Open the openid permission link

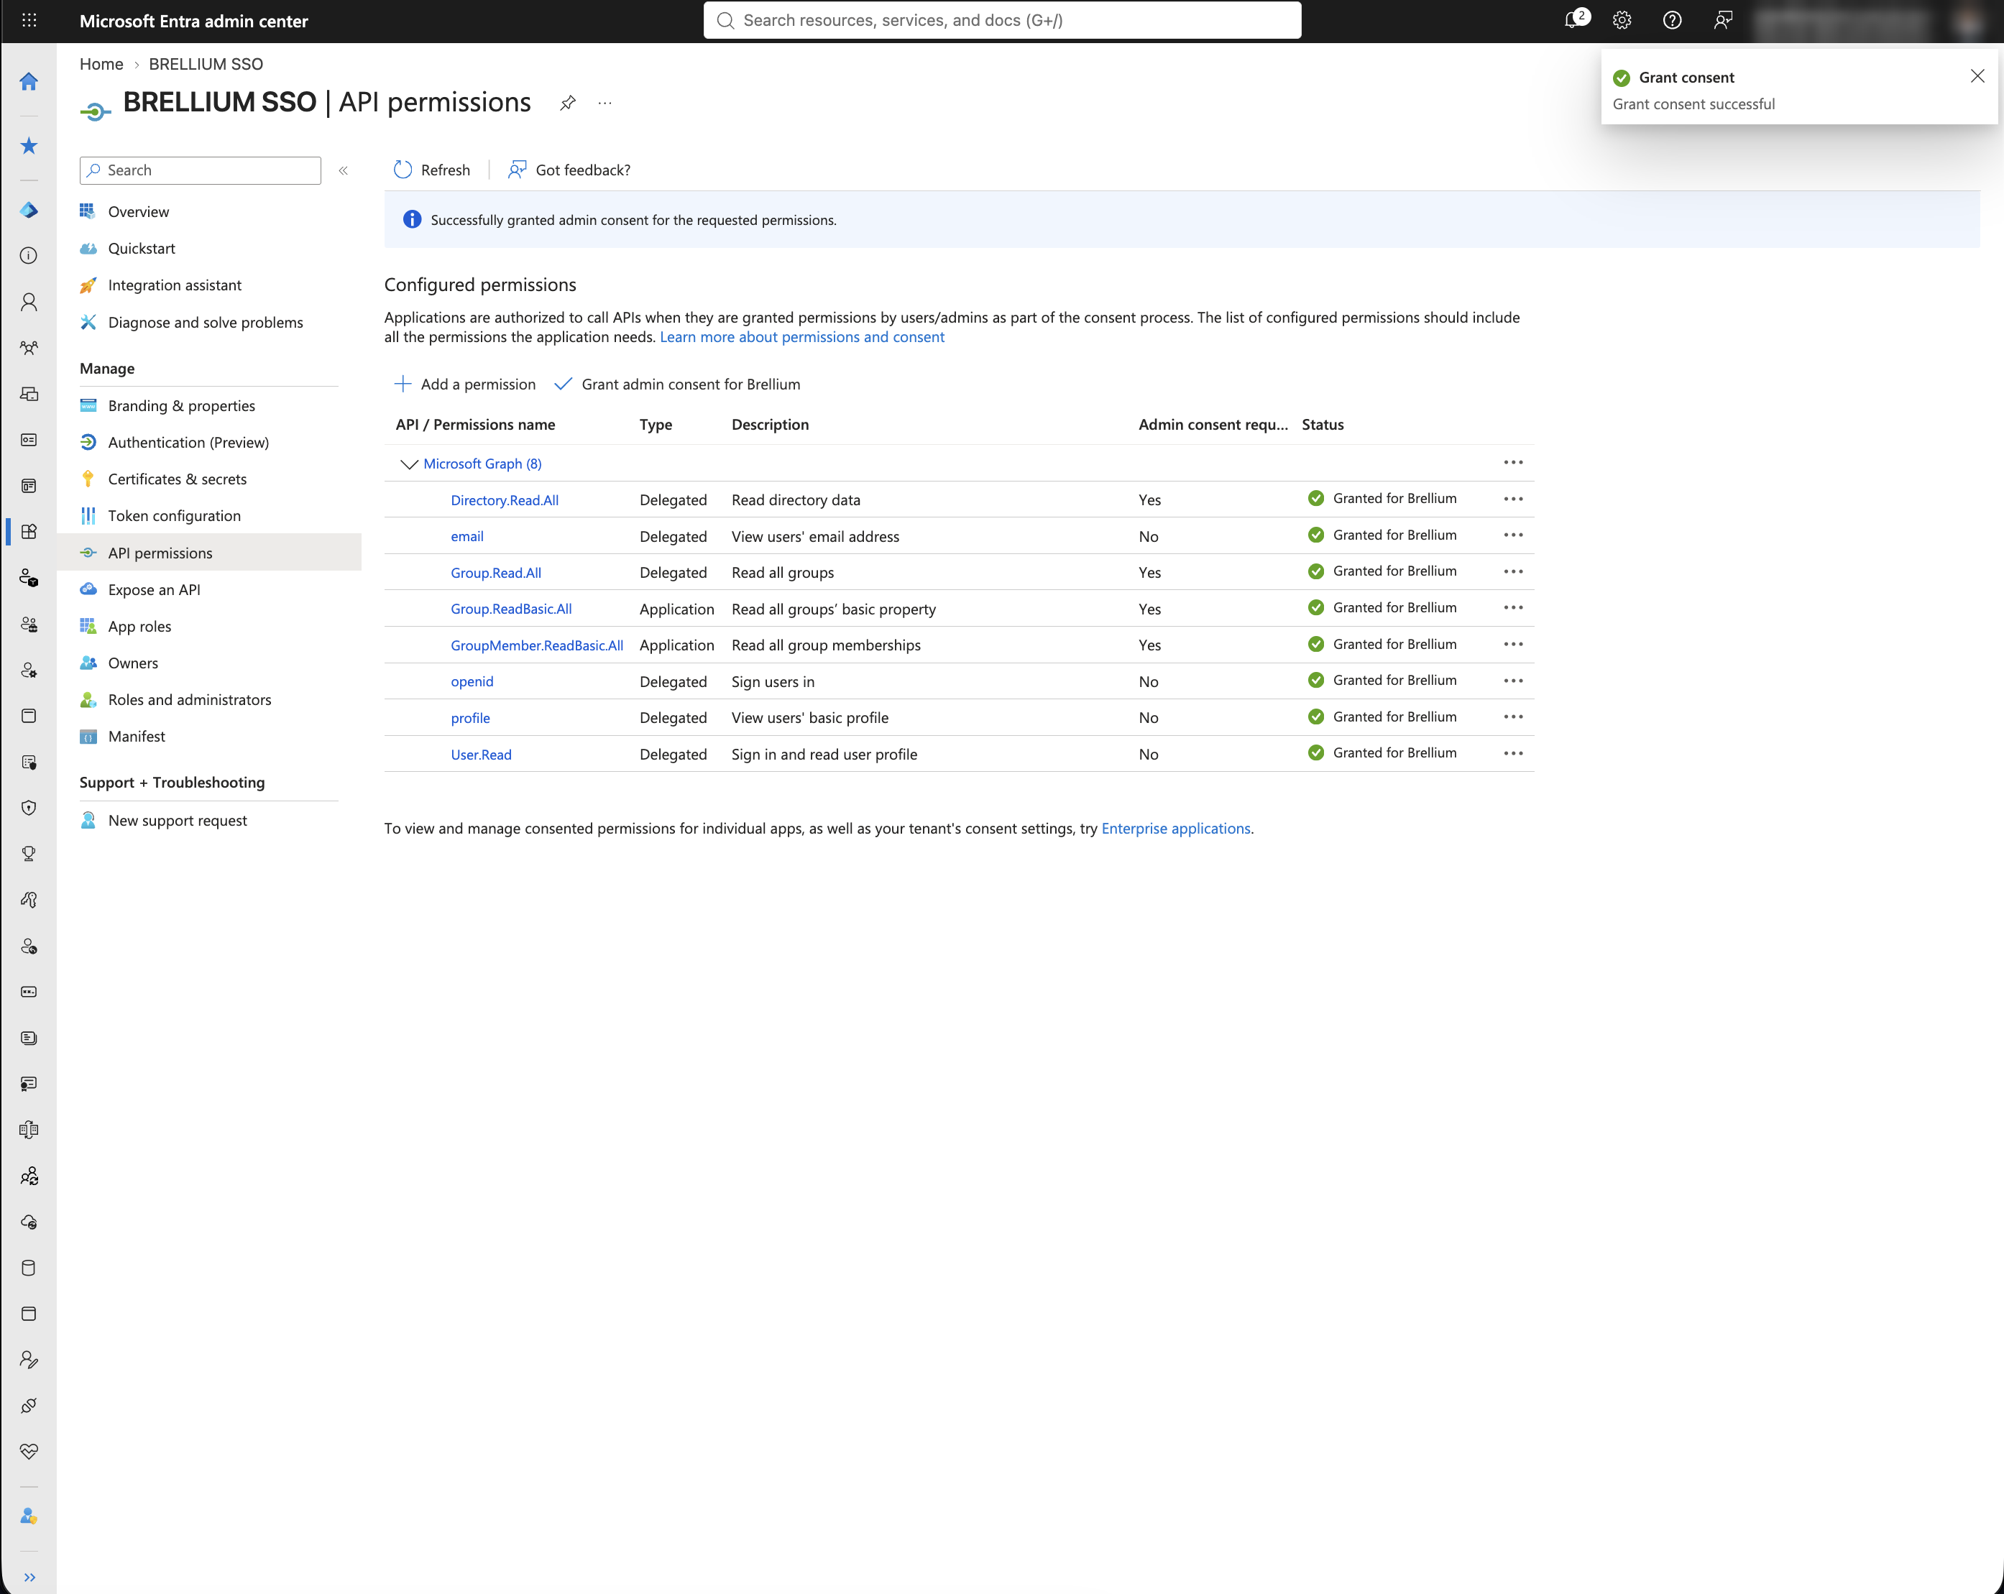[472, 682]
